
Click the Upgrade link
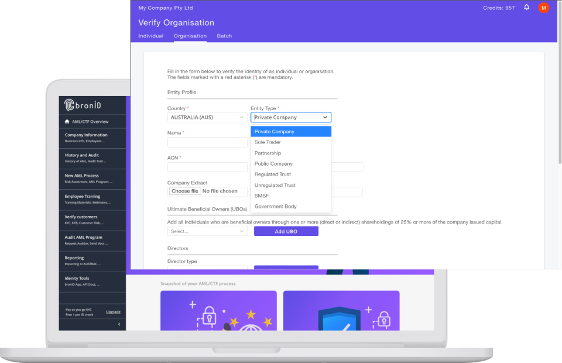(113, 311)
